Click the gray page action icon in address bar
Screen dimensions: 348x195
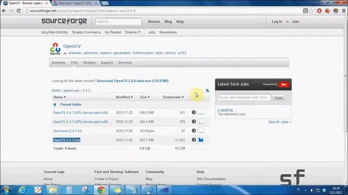306,11
